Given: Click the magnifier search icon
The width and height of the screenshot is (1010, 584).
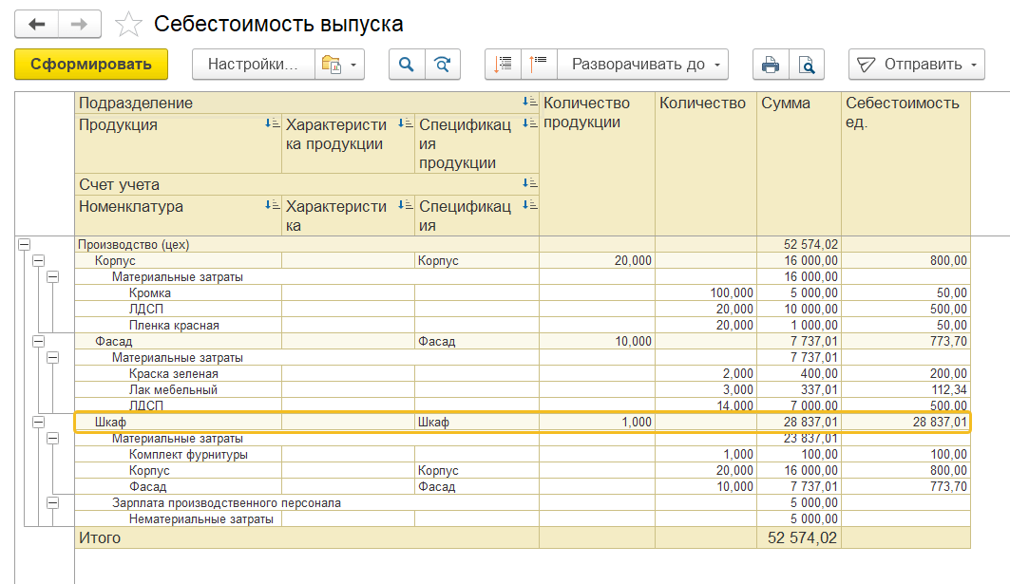Looking at the screenshot, I should tap(407, 65).
